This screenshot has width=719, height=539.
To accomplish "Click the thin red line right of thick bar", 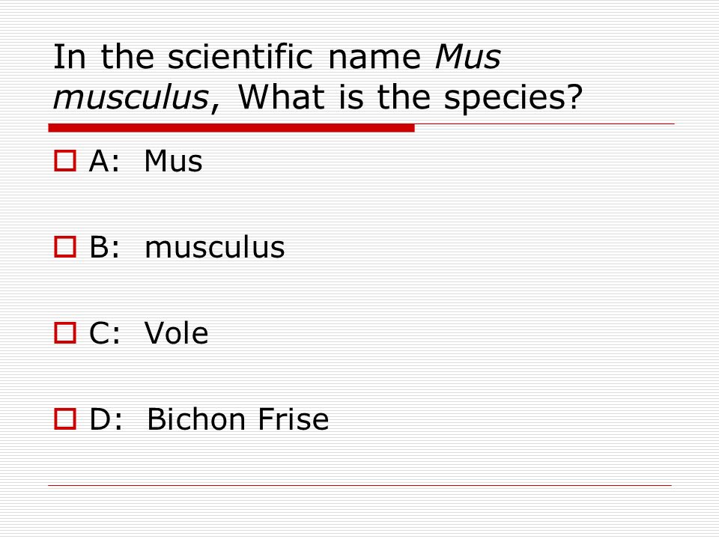I will tap(544, 124).
